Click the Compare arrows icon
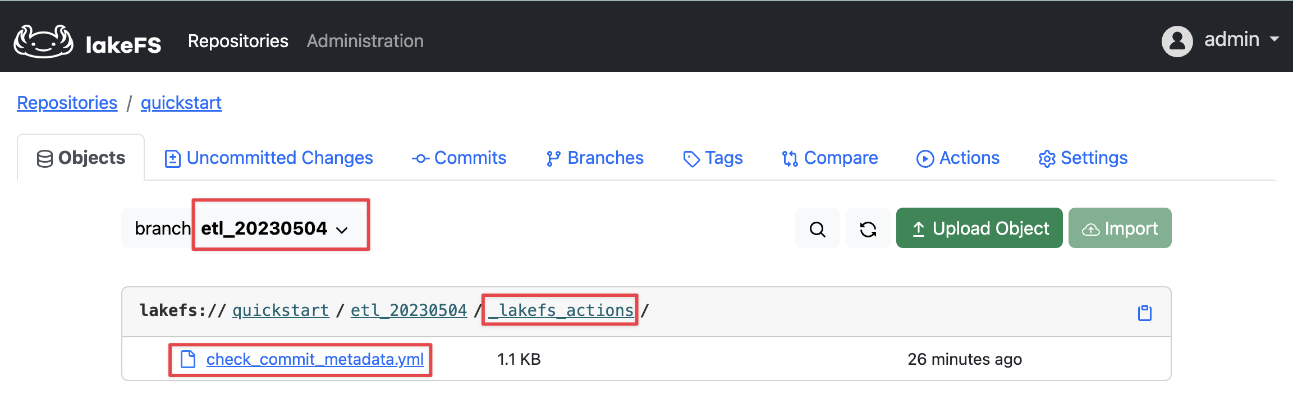The width and height of the screenshot is (1293, 408). tap(791, 158)
